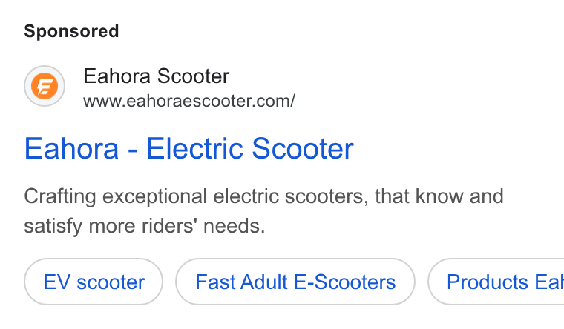Click the phrase "exceptional electric scooters" in the description
This screenshot has height=329, width=564.
(x=235, y=197)
